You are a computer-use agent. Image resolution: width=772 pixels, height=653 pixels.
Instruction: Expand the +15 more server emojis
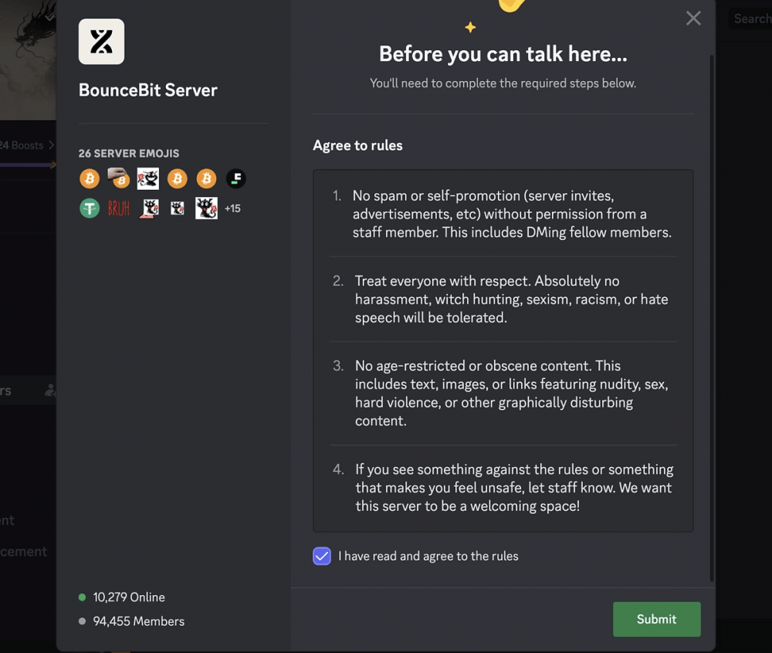click(233, 208)
